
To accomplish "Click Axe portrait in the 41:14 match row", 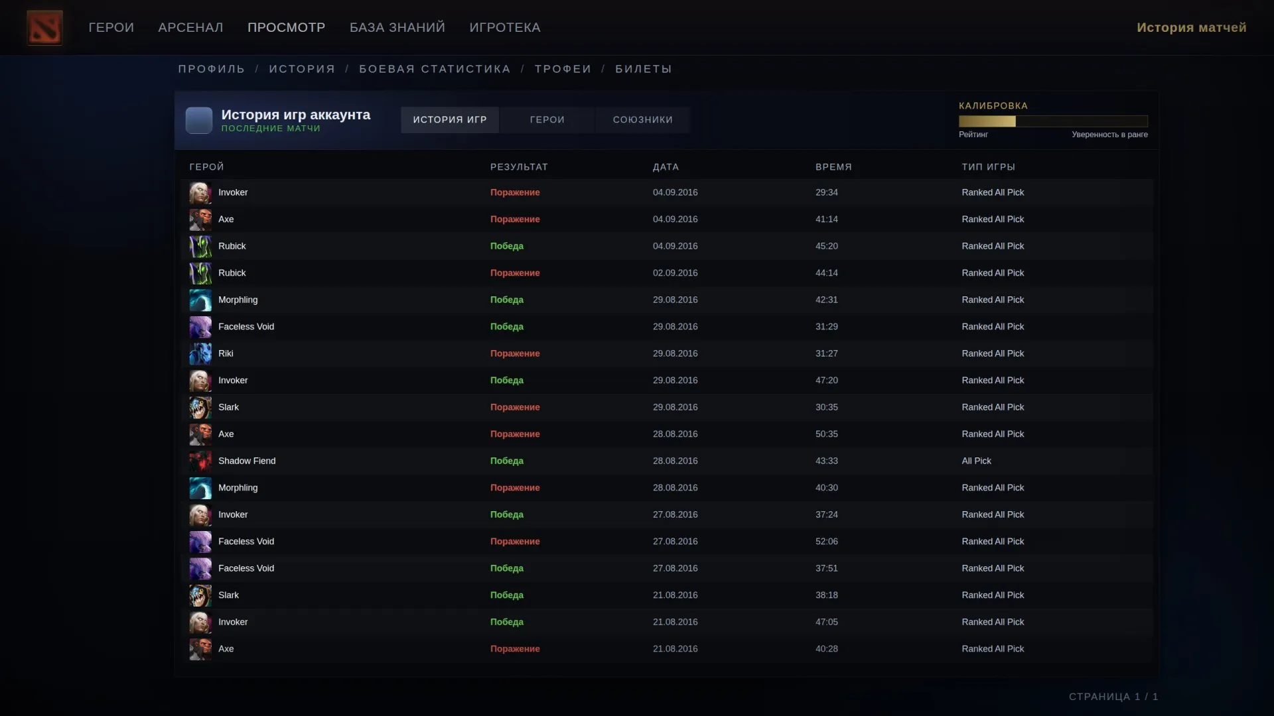I will coord(200,219).
